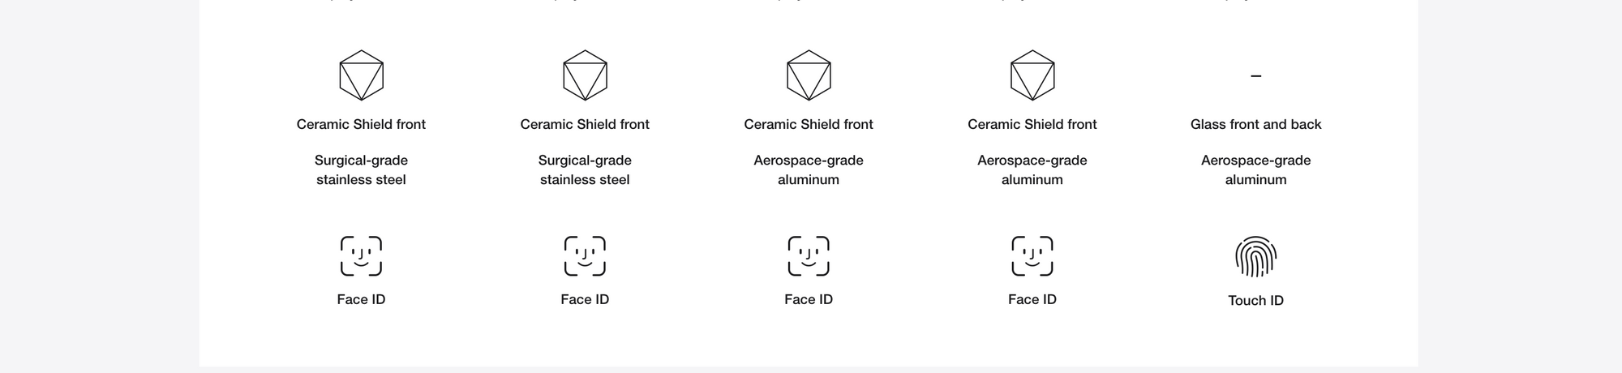Click the Face ID label in first column
This screenshot has height=373, width=1622.
(361, 299)
